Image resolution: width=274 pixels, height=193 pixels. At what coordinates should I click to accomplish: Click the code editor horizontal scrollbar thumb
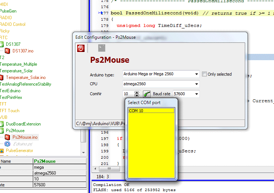[109, 169]
